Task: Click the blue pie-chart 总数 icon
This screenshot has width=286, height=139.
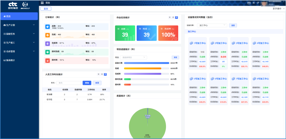Action: click(x=48, y=27)
